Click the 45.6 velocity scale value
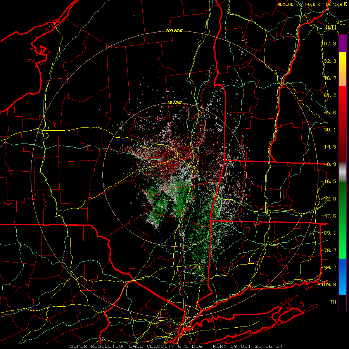The height and width of the screenshot is (349, 349). click(x=330, y=112)
